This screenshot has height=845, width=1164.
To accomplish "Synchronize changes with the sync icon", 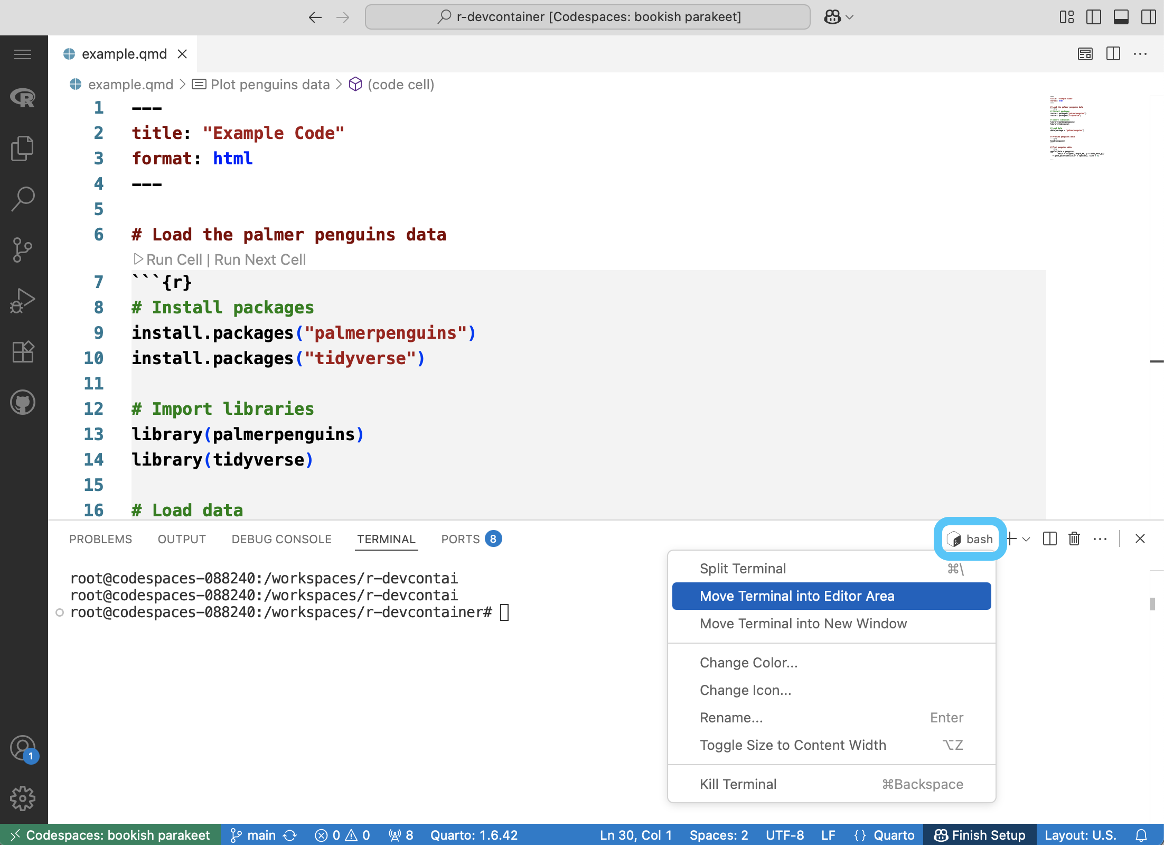I will point(290,835).
